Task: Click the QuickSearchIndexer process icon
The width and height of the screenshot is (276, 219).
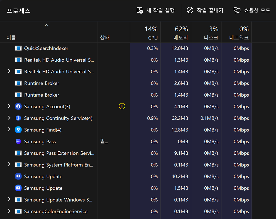Action: 18,48
